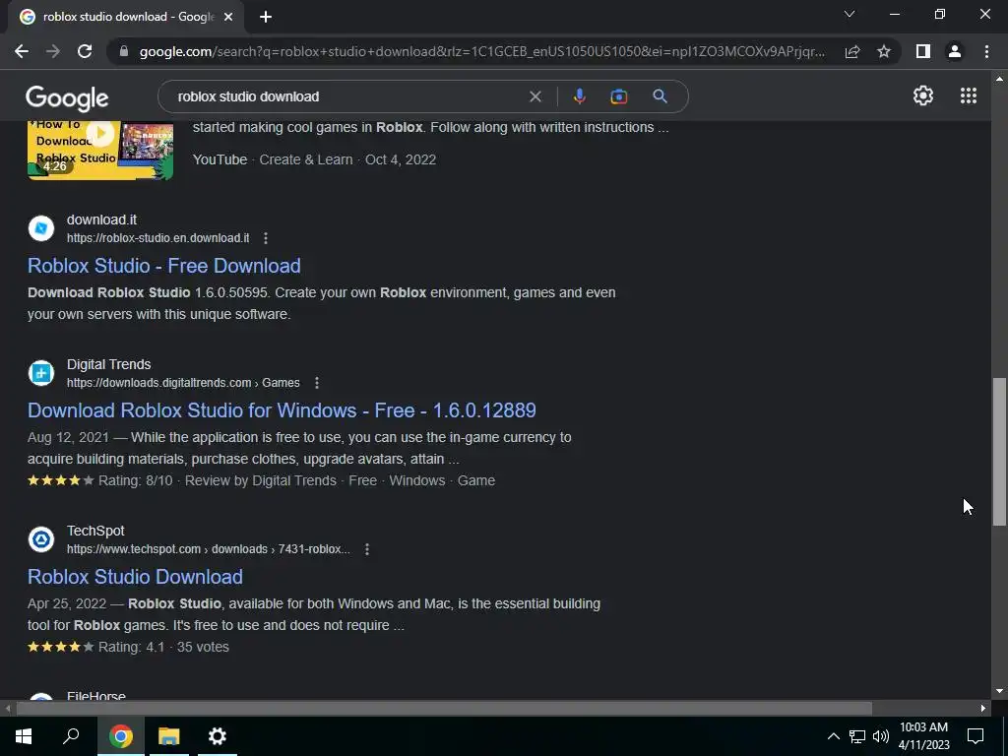This screenshot has width=1008, height=756.
Task: Open the Windows Start menu
Action: click(x=24, y=736)
